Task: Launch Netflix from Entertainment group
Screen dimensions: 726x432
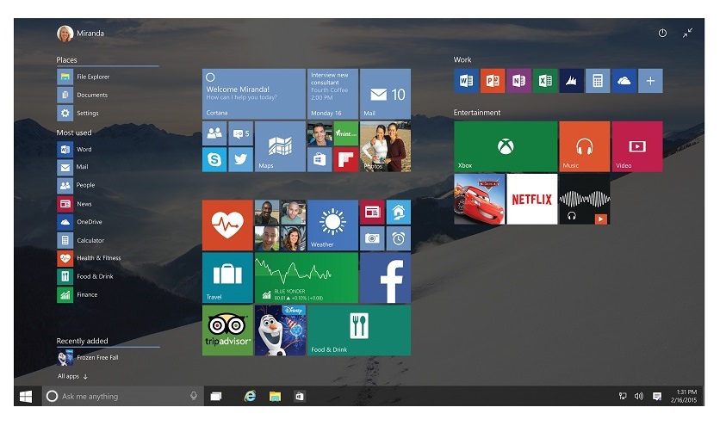Action: 531,199
